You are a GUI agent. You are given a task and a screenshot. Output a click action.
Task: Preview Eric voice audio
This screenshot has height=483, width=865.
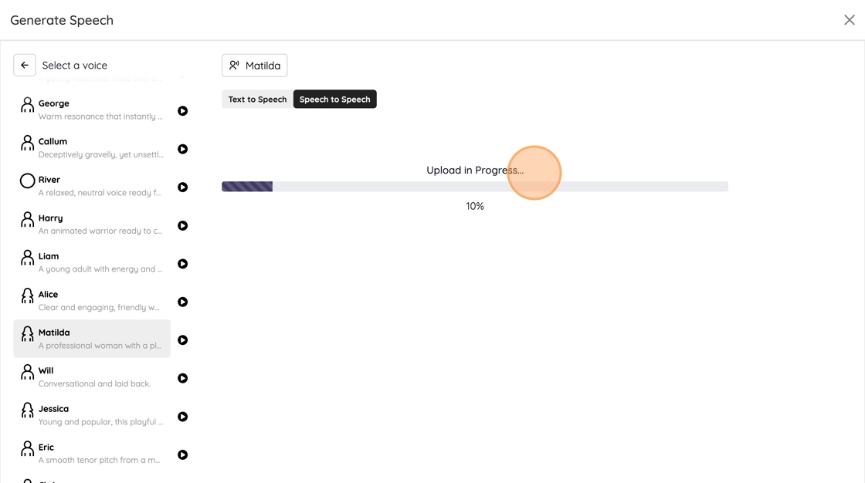[183, 455]
